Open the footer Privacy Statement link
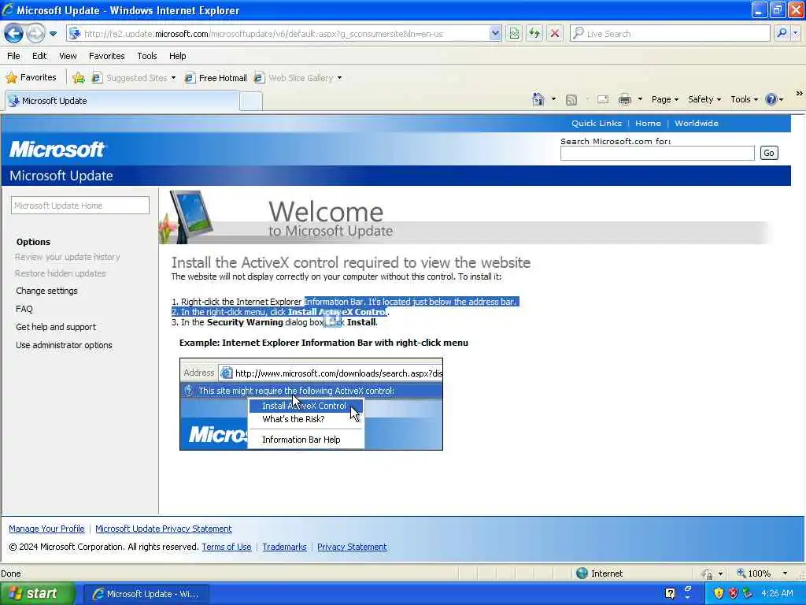This screenshot has height=605, width=806. tap(352, 547)
